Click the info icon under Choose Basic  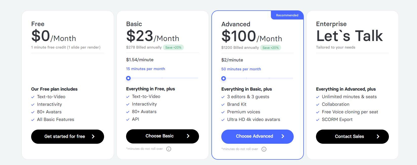(169, 149)
